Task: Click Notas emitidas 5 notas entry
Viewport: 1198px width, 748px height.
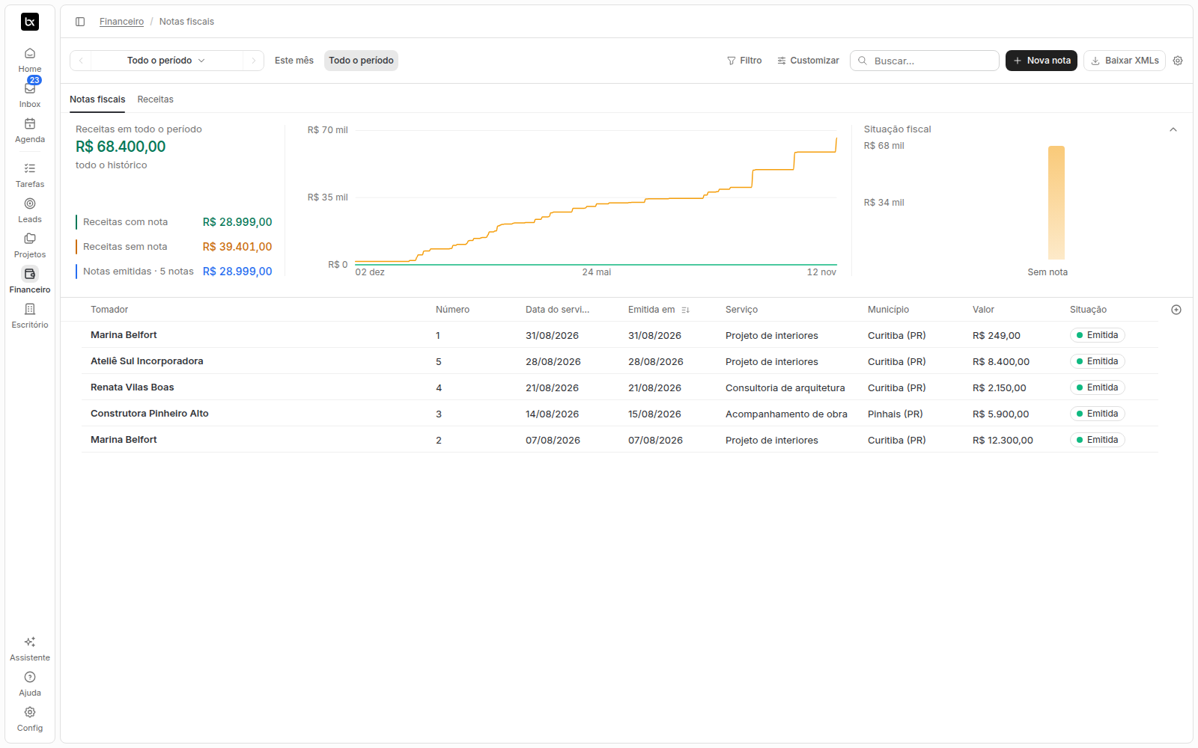Action: [174, 272]
